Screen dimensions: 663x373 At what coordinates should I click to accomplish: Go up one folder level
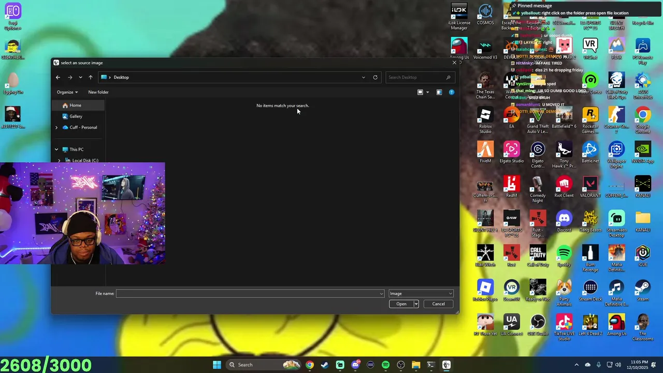pos(91,77)
